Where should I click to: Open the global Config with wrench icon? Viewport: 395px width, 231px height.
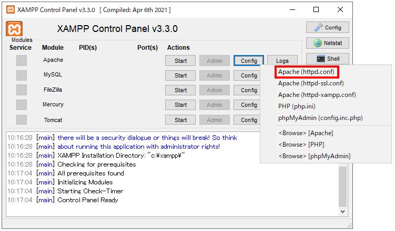pyautogui.click(x=328, y=27)
